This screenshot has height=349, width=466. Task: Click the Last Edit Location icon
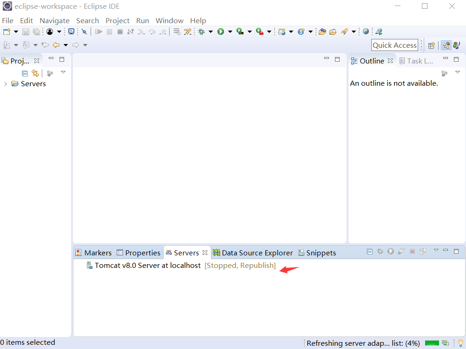pyautogui.click(x=45, y=45)
